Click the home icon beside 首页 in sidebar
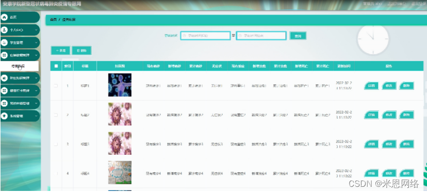The width and height of the screenshot is (427, 193). pos(4,17)
